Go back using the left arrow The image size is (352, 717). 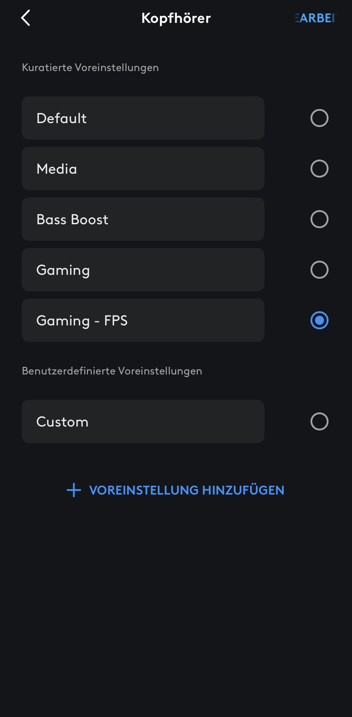click(26, 18)
